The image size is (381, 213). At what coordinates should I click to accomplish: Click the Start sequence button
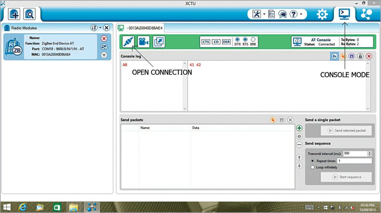click(346, 177)
